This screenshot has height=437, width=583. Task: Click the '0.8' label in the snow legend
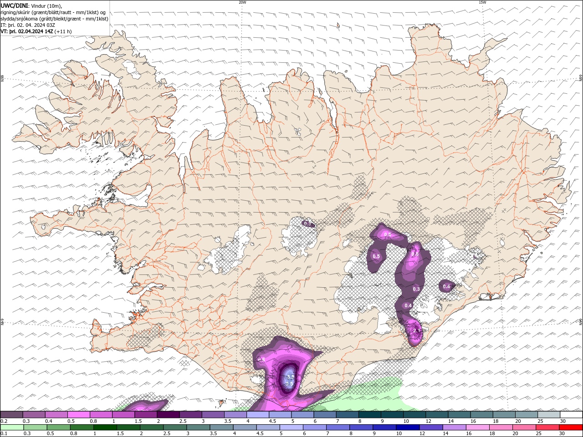[x=93, y=421]
